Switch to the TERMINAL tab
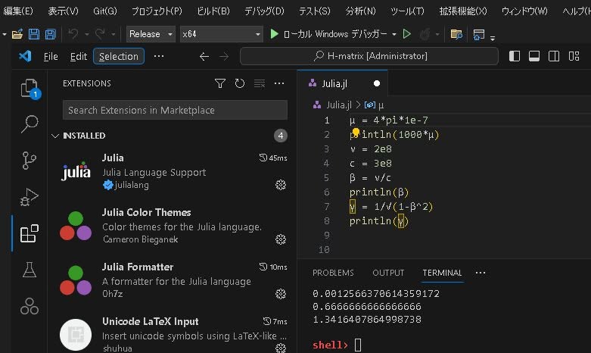591x353 pixels. click(442, 273)
